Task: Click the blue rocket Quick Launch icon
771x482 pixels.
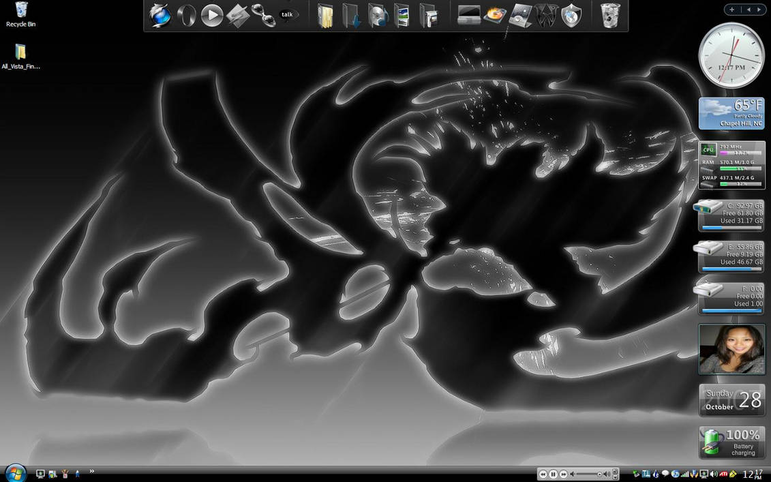Action: (x=77, y=474)
